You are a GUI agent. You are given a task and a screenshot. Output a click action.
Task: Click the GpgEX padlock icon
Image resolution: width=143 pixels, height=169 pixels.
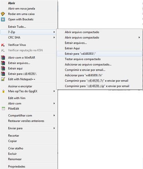click(3, 91)
